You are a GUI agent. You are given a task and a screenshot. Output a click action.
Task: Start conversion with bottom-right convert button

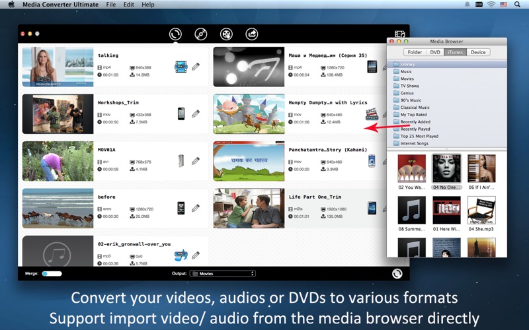point(397,273)
